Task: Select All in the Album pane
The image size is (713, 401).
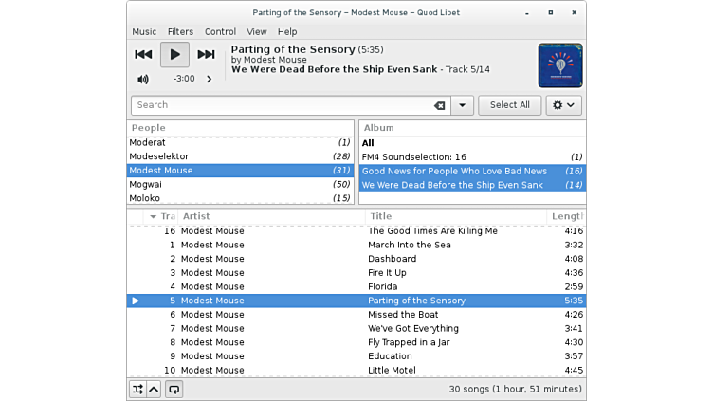Action: pyautogui.click(x=472, y=143)
